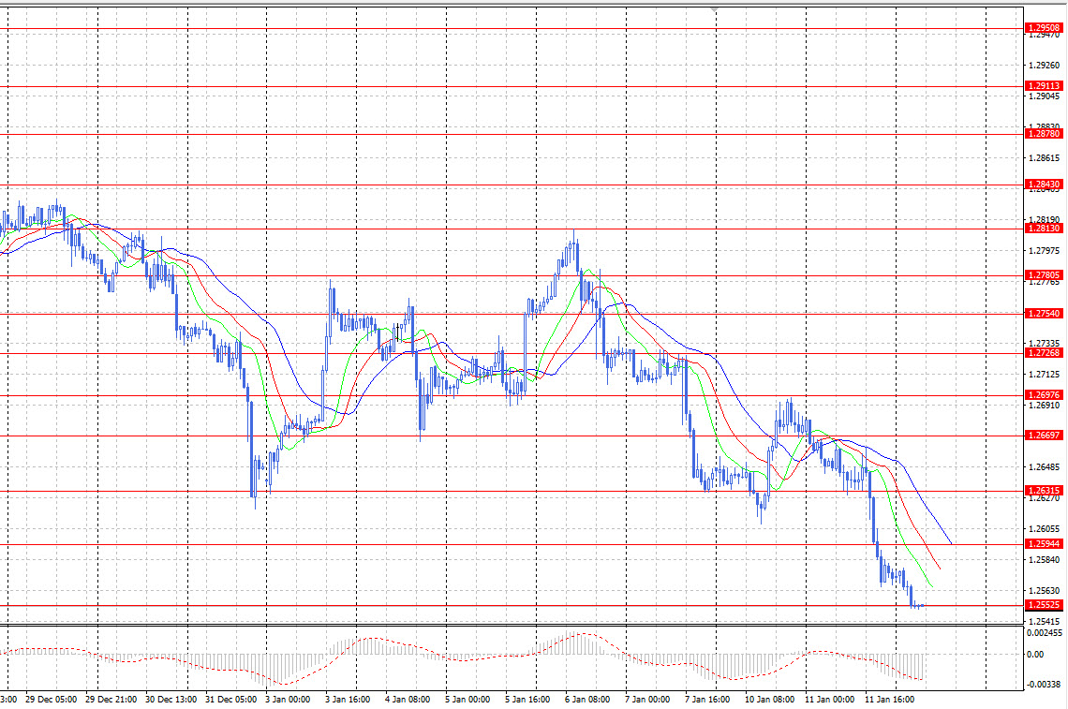Select the 1.25525 red price level tag

click(1044, 605)
